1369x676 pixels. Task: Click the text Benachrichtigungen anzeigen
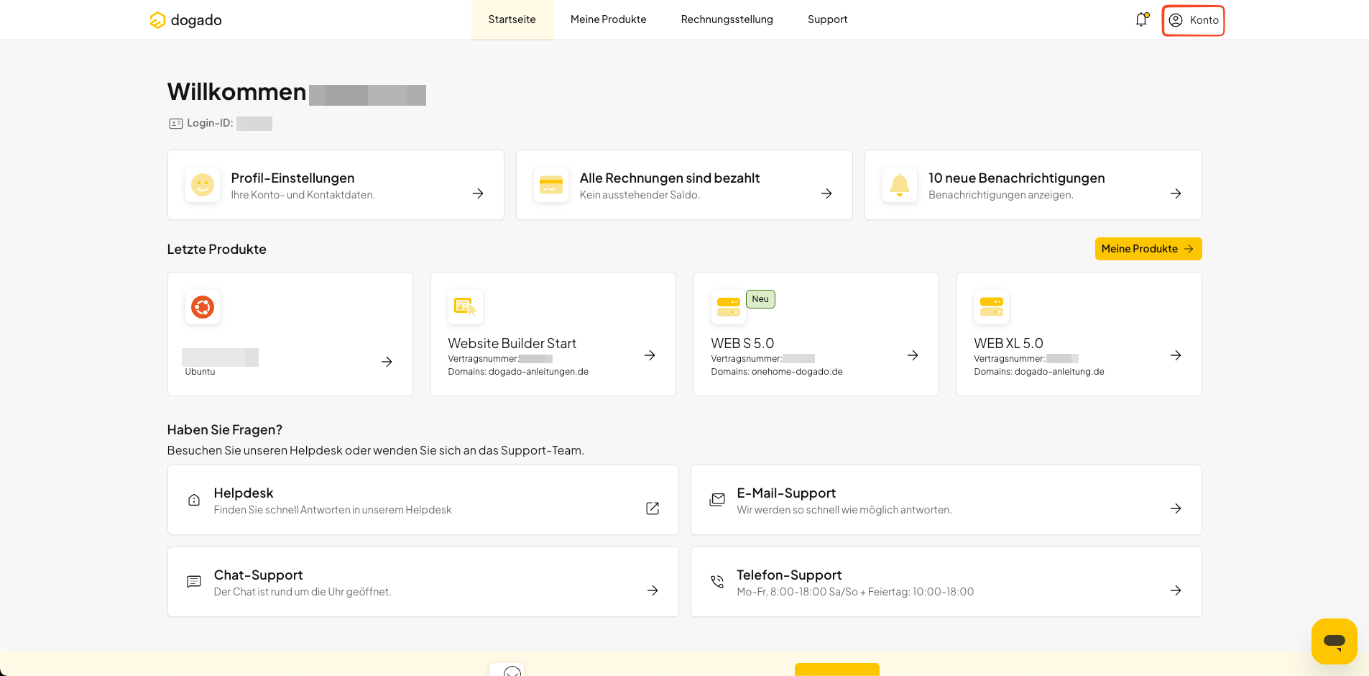tap(1001, 195)
